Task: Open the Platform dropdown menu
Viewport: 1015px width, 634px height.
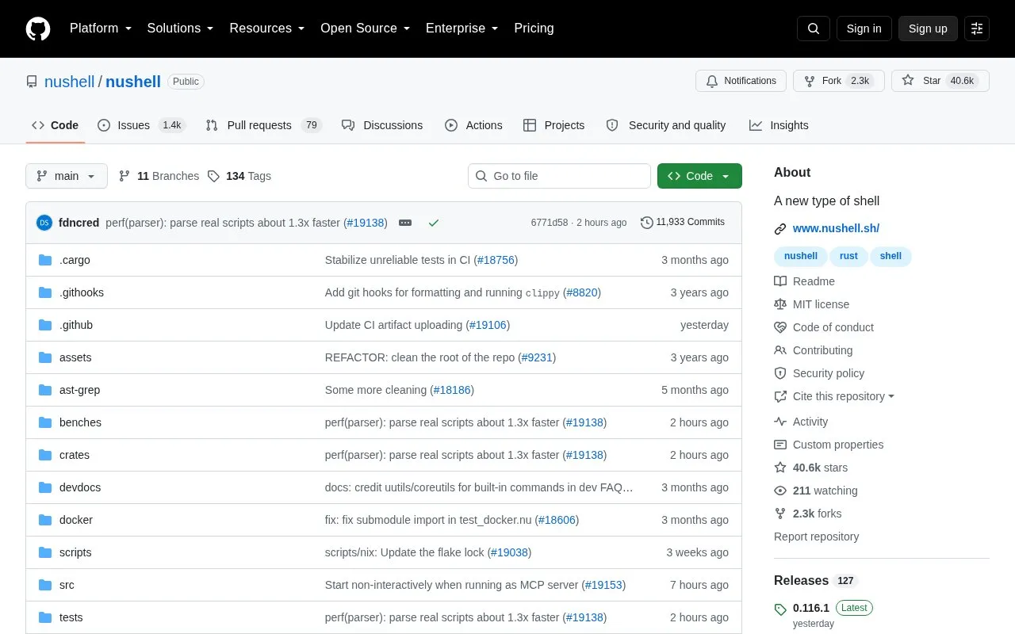Action: (x=101, y=29)
